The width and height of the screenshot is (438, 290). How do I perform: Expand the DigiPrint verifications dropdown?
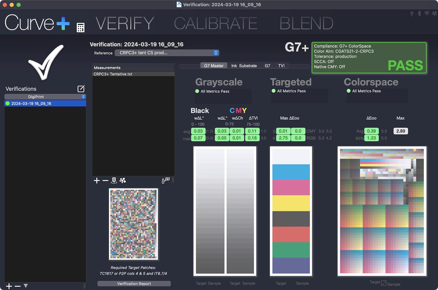click(45, 97)
